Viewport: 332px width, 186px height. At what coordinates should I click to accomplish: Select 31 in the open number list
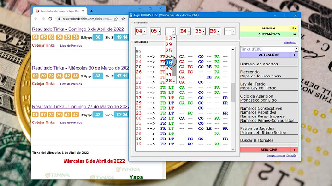tap(169, 75)
